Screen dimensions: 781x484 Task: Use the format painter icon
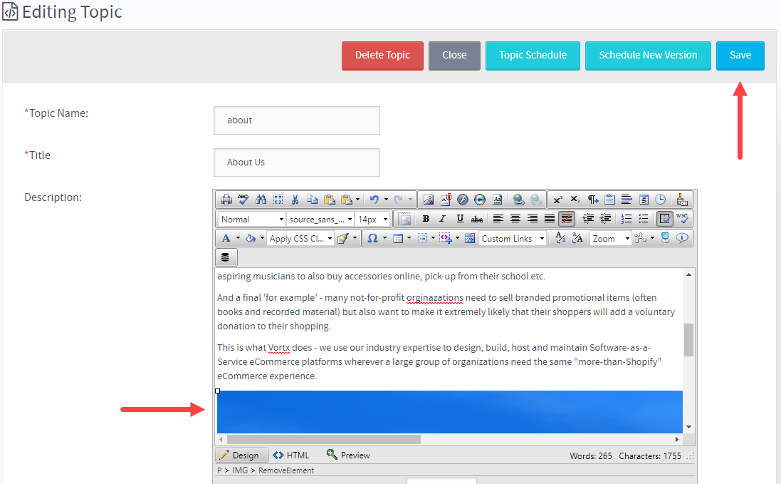tap(342, 237)
